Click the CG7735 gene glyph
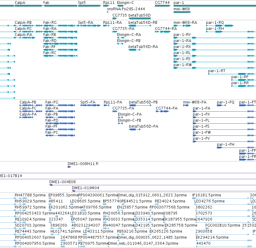Image resolution: width=256 pixels, height=248 pixels. coord(115,18)
